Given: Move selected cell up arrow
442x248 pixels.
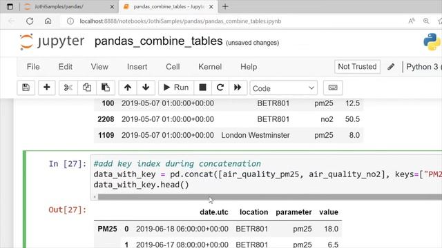Looking at the screenshot, I should coord(128,87).
